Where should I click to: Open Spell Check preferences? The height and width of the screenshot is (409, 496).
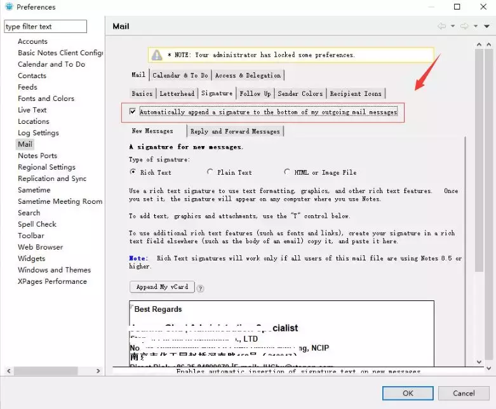tap(37, 224)
